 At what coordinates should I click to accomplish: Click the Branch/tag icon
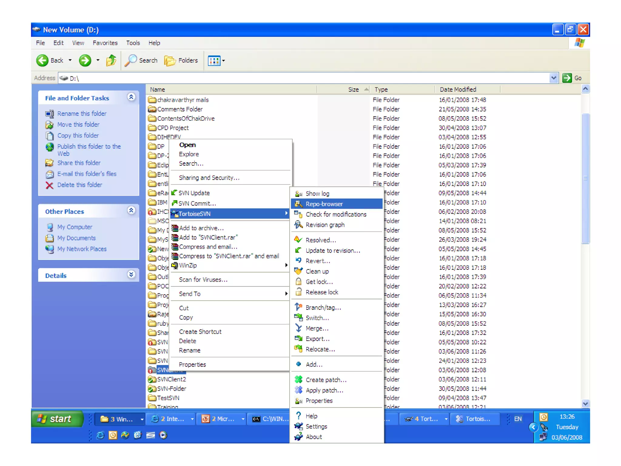coord(298,307)
